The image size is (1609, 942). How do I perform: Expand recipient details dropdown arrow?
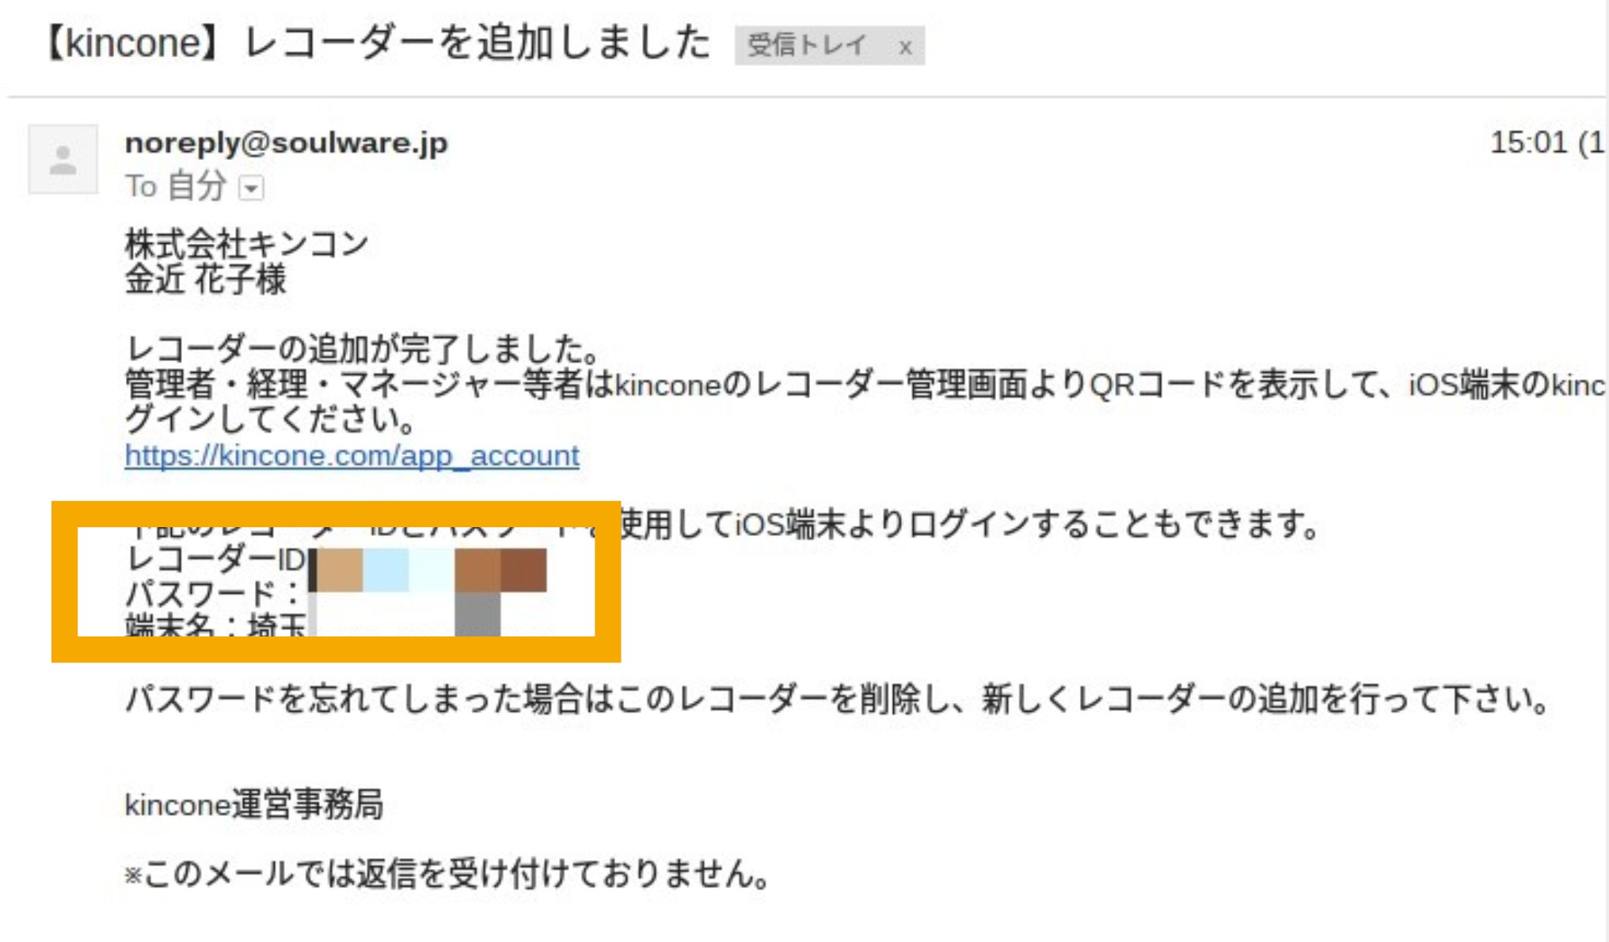pyautogui.click(x=251, y=188)
